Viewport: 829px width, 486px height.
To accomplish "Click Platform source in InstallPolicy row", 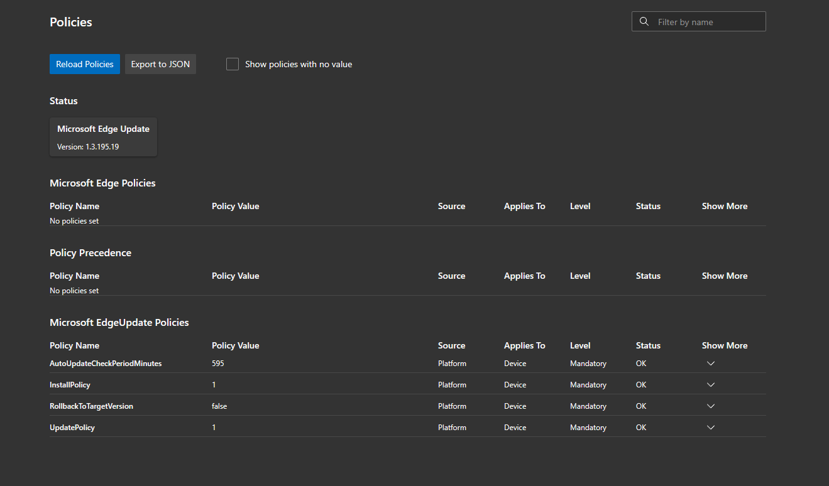I will [453, 385].
